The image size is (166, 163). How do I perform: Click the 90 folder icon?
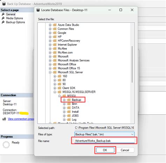(x=60, y=84)
